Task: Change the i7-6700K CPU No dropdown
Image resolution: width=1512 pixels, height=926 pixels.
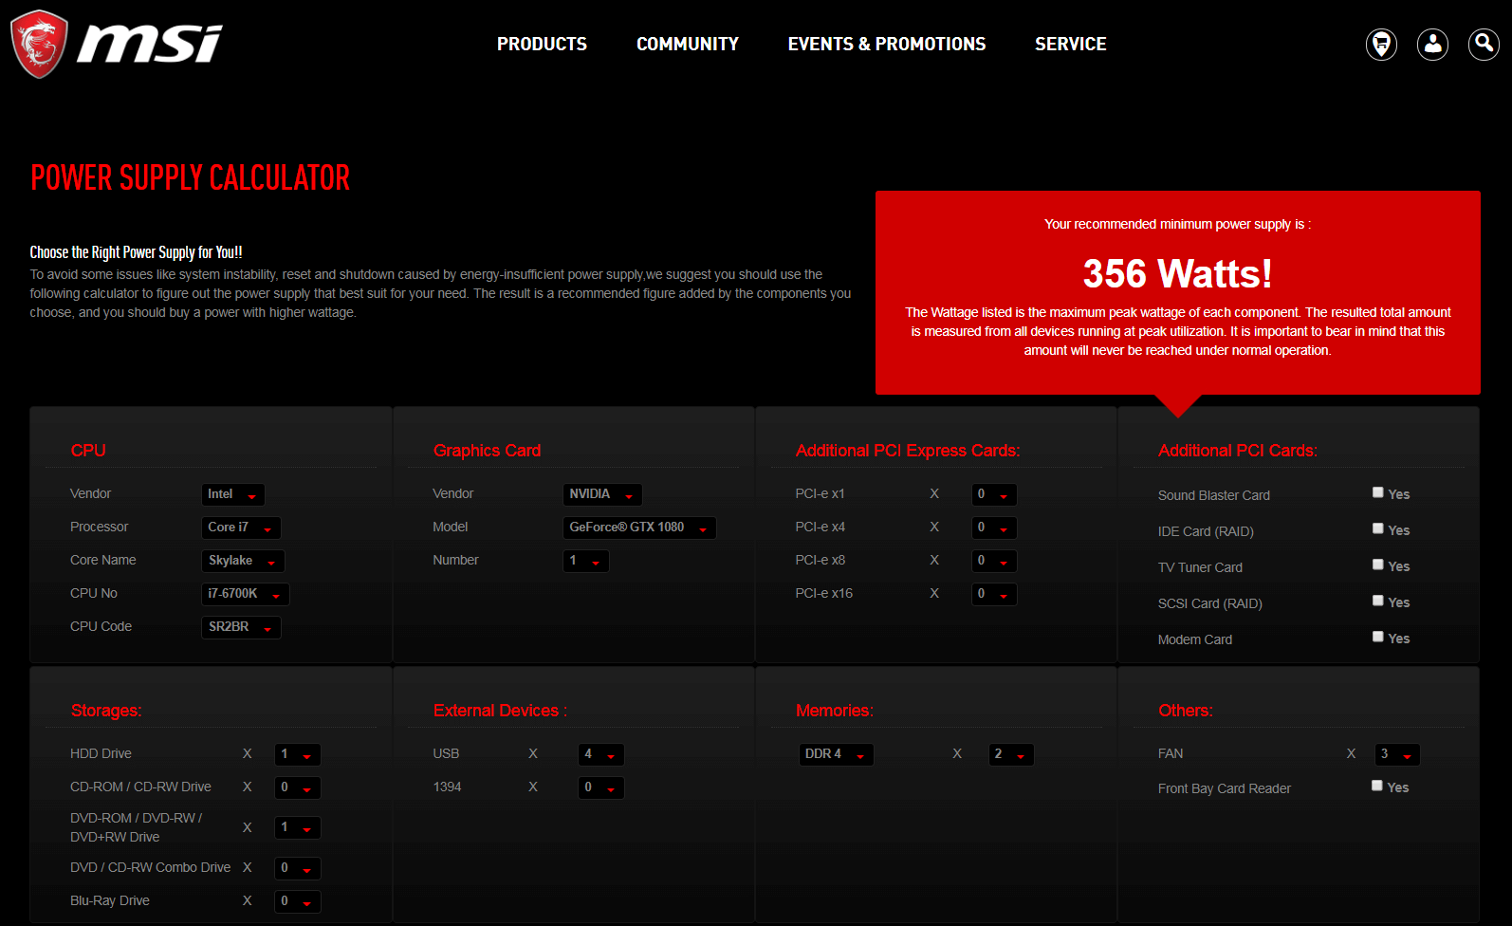Action: tap(245, 594)
